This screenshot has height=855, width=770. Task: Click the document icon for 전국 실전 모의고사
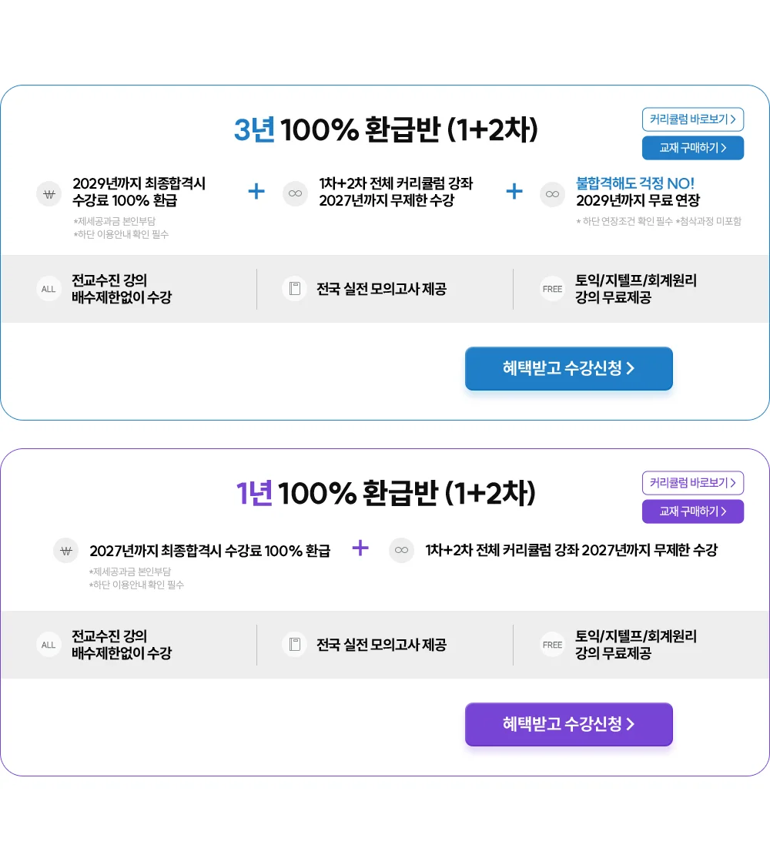click(x=294, y=289)
